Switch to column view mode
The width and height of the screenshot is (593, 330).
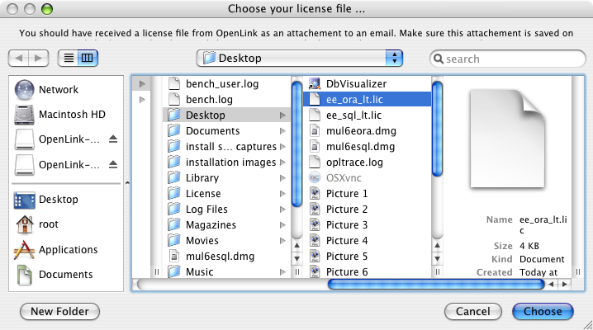click(88, 58)
